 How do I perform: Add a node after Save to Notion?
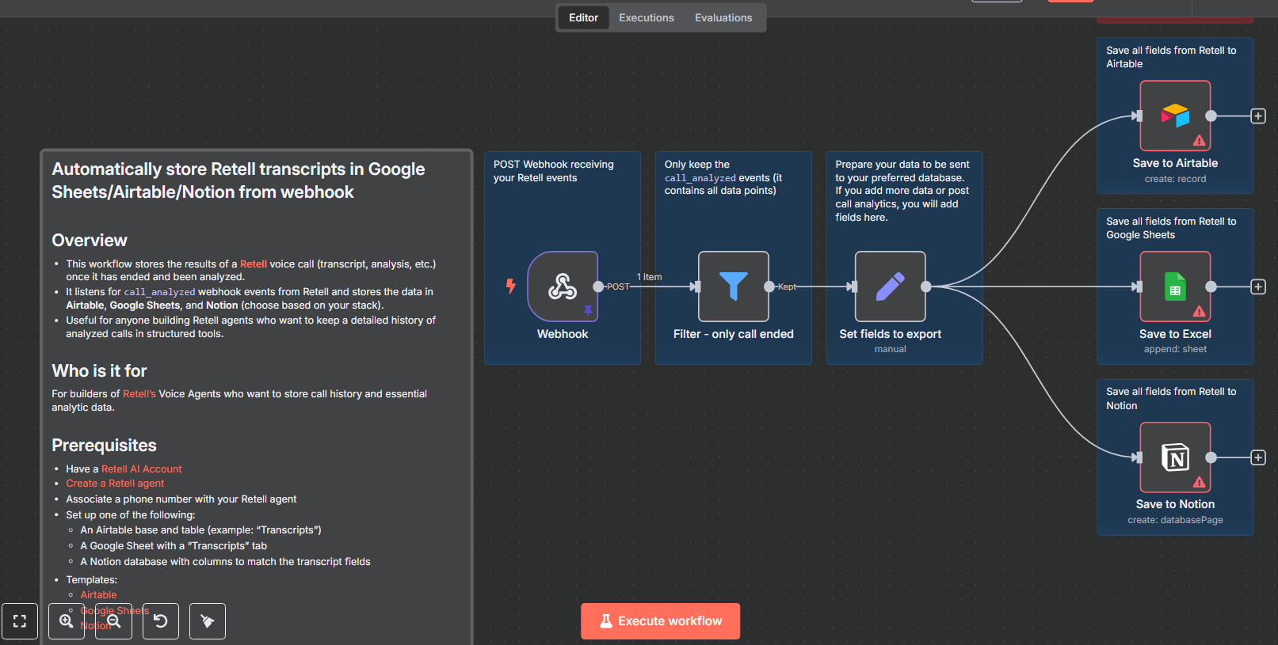click(1258, 457)
